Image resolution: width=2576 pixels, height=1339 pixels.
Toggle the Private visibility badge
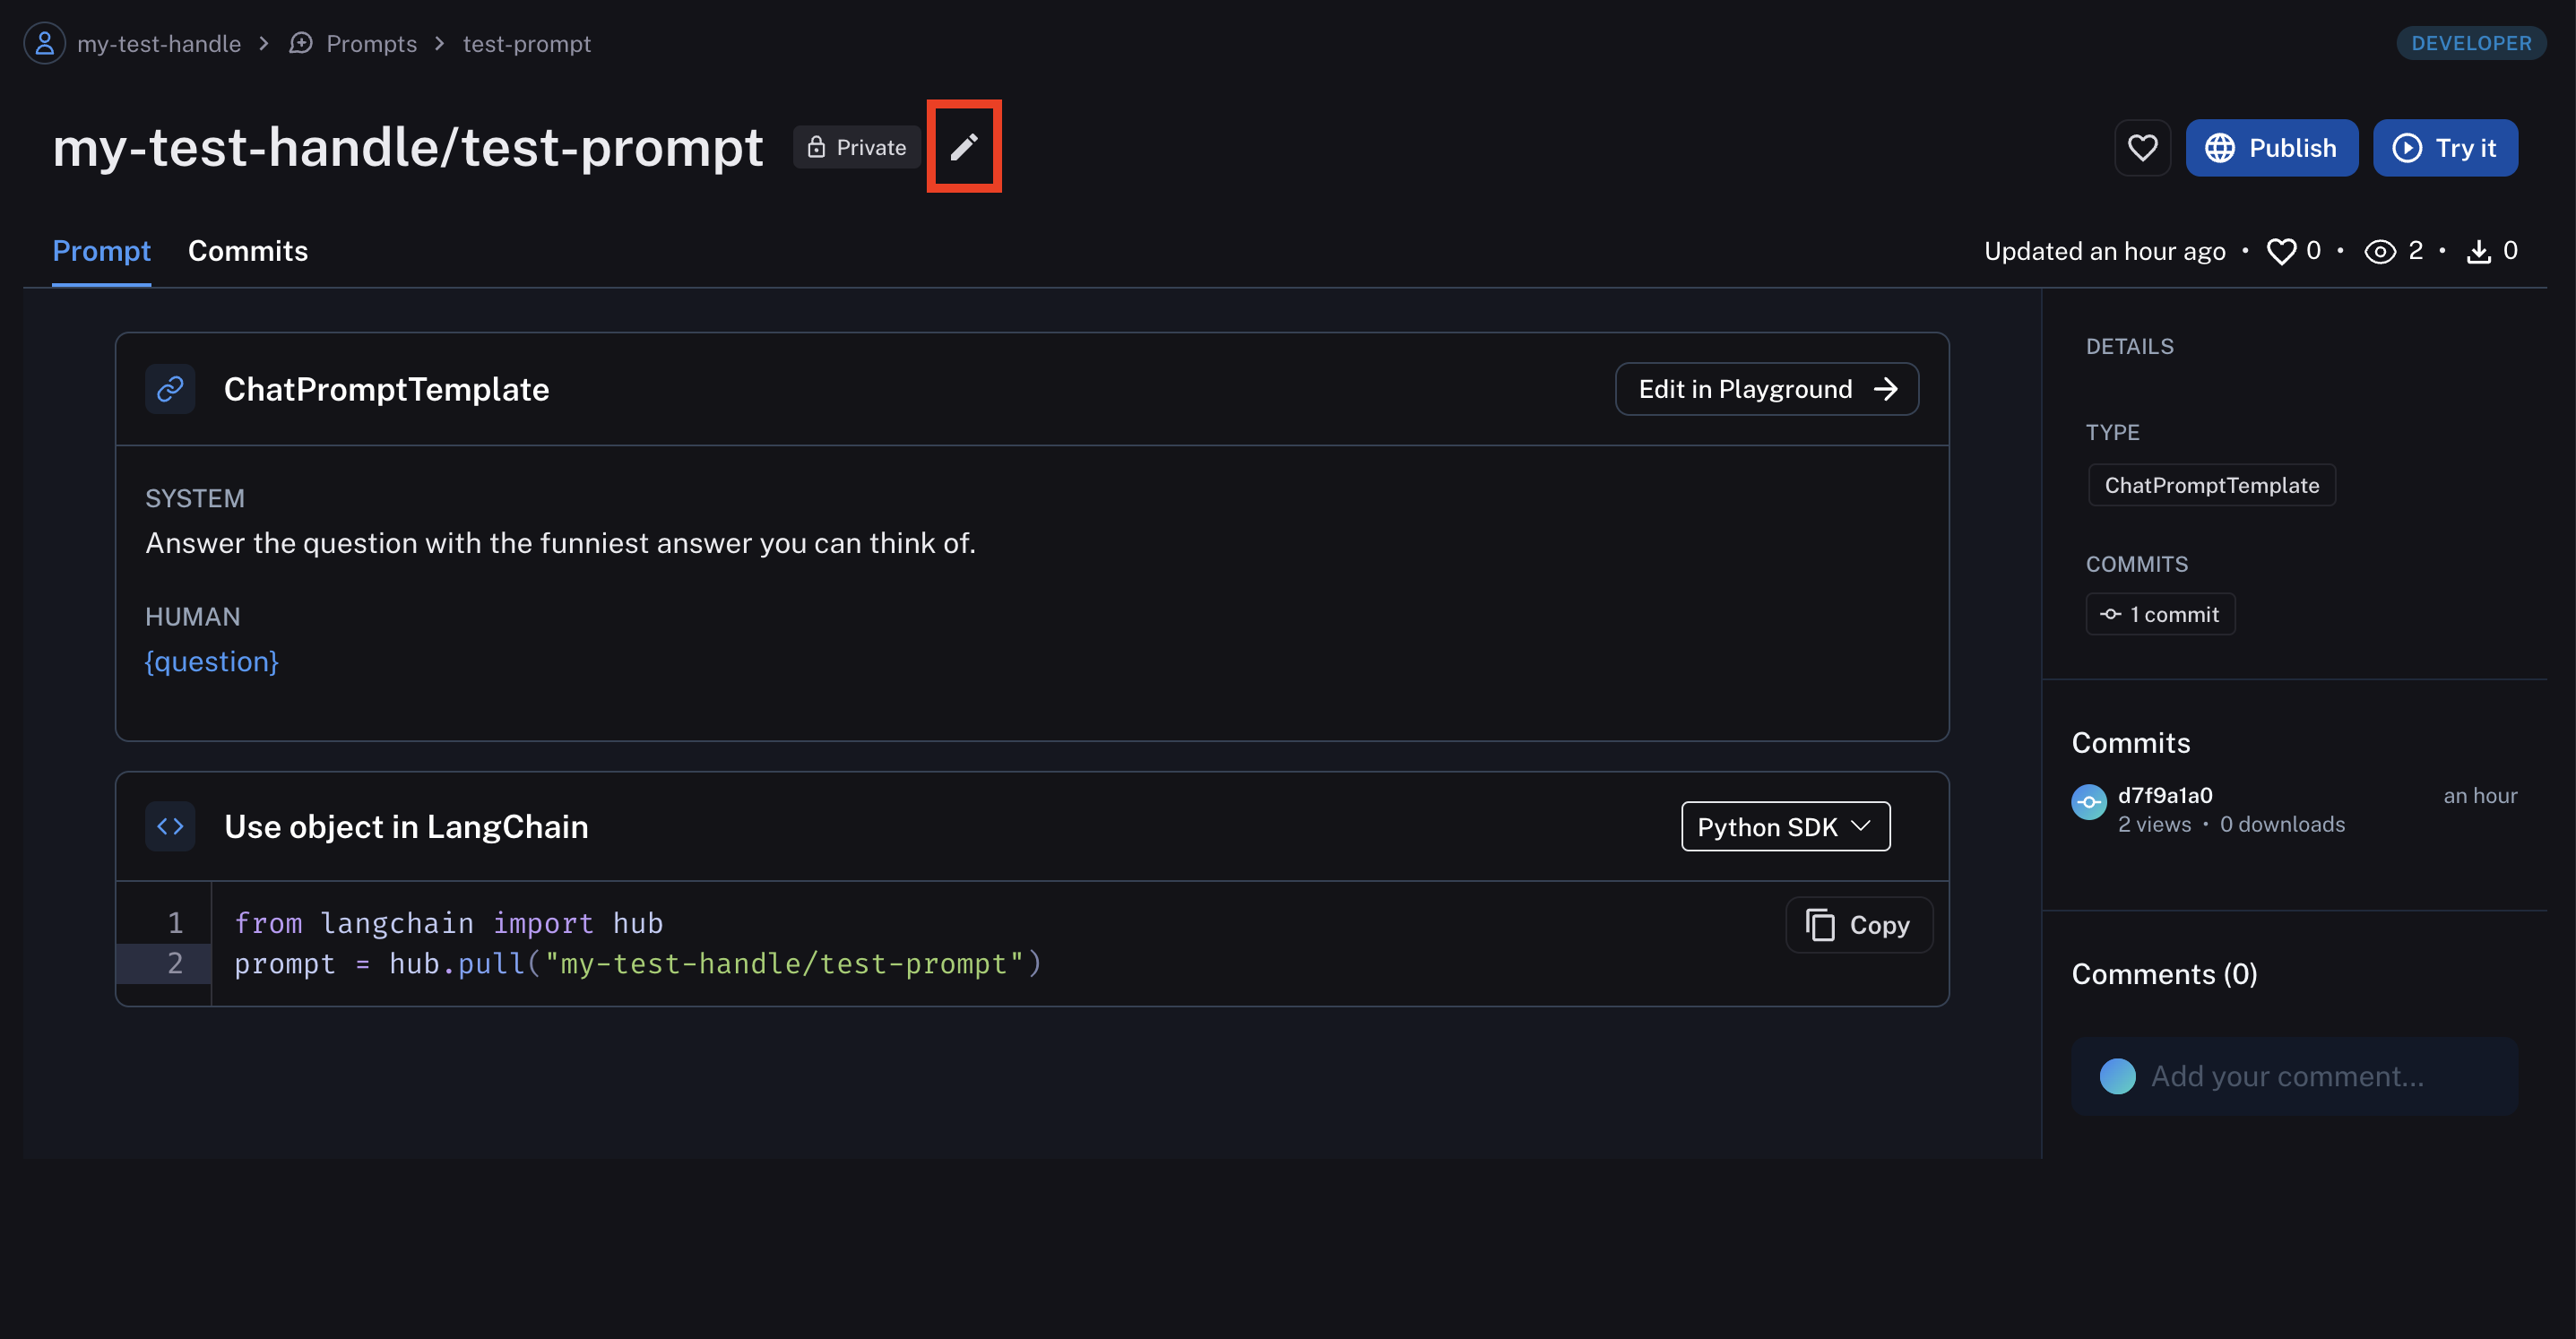click(857, 148)
